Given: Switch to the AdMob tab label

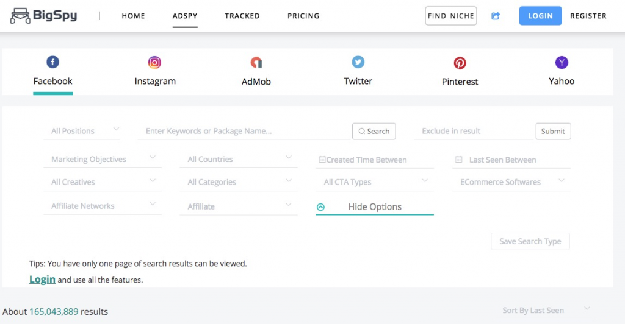Looking at the screenshot, I should [256, 82].
